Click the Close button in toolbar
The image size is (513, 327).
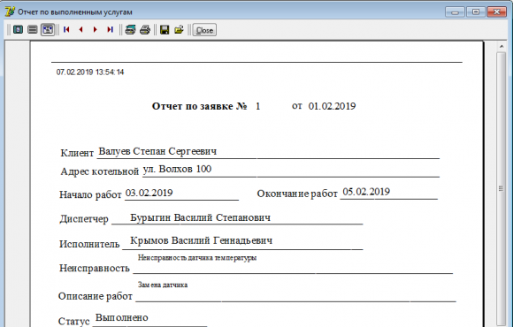(204, 30)
